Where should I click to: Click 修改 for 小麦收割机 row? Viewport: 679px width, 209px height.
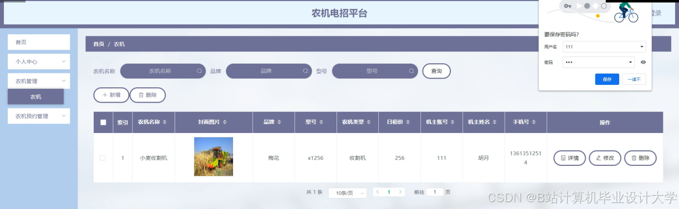tap(605, 158)
